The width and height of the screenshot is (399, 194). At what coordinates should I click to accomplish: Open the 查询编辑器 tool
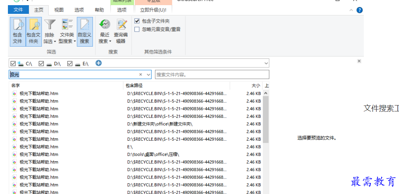[121, 32]
